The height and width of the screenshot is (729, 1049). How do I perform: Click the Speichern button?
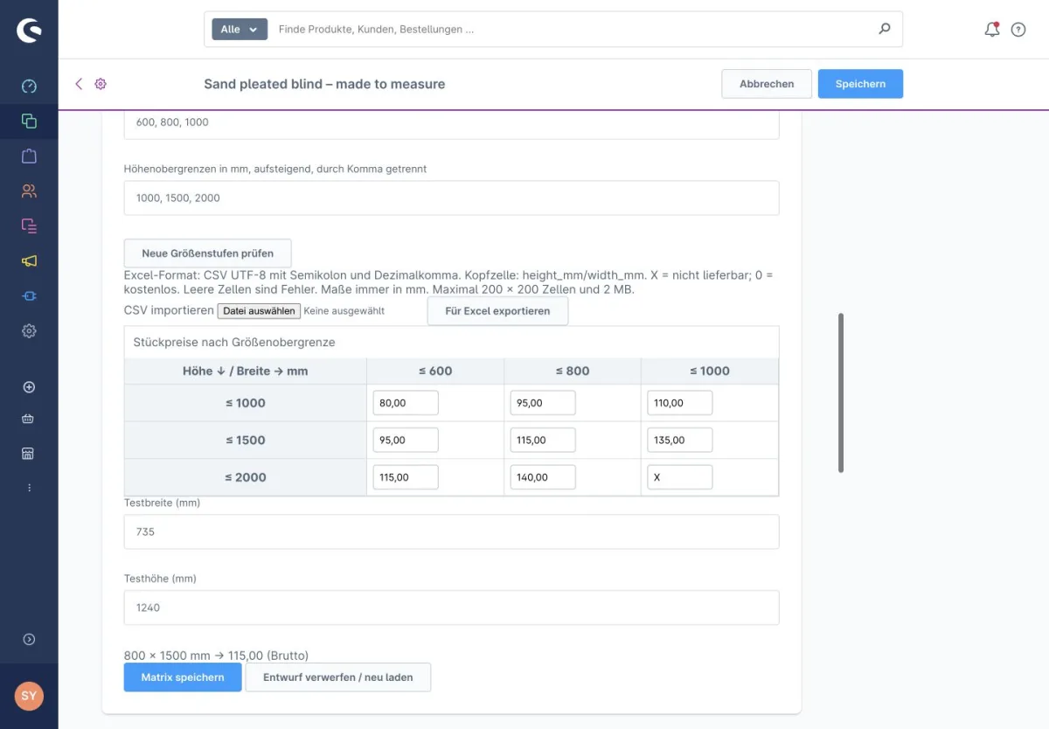pyautogui.click(x=860, y=84)
